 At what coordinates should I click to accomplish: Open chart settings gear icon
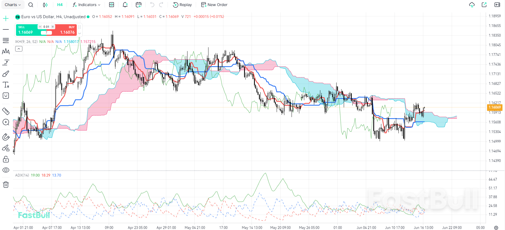(x=496, y=228)
